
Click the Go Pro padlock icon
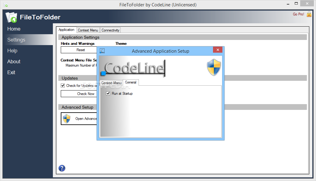[x=309, y=14]
